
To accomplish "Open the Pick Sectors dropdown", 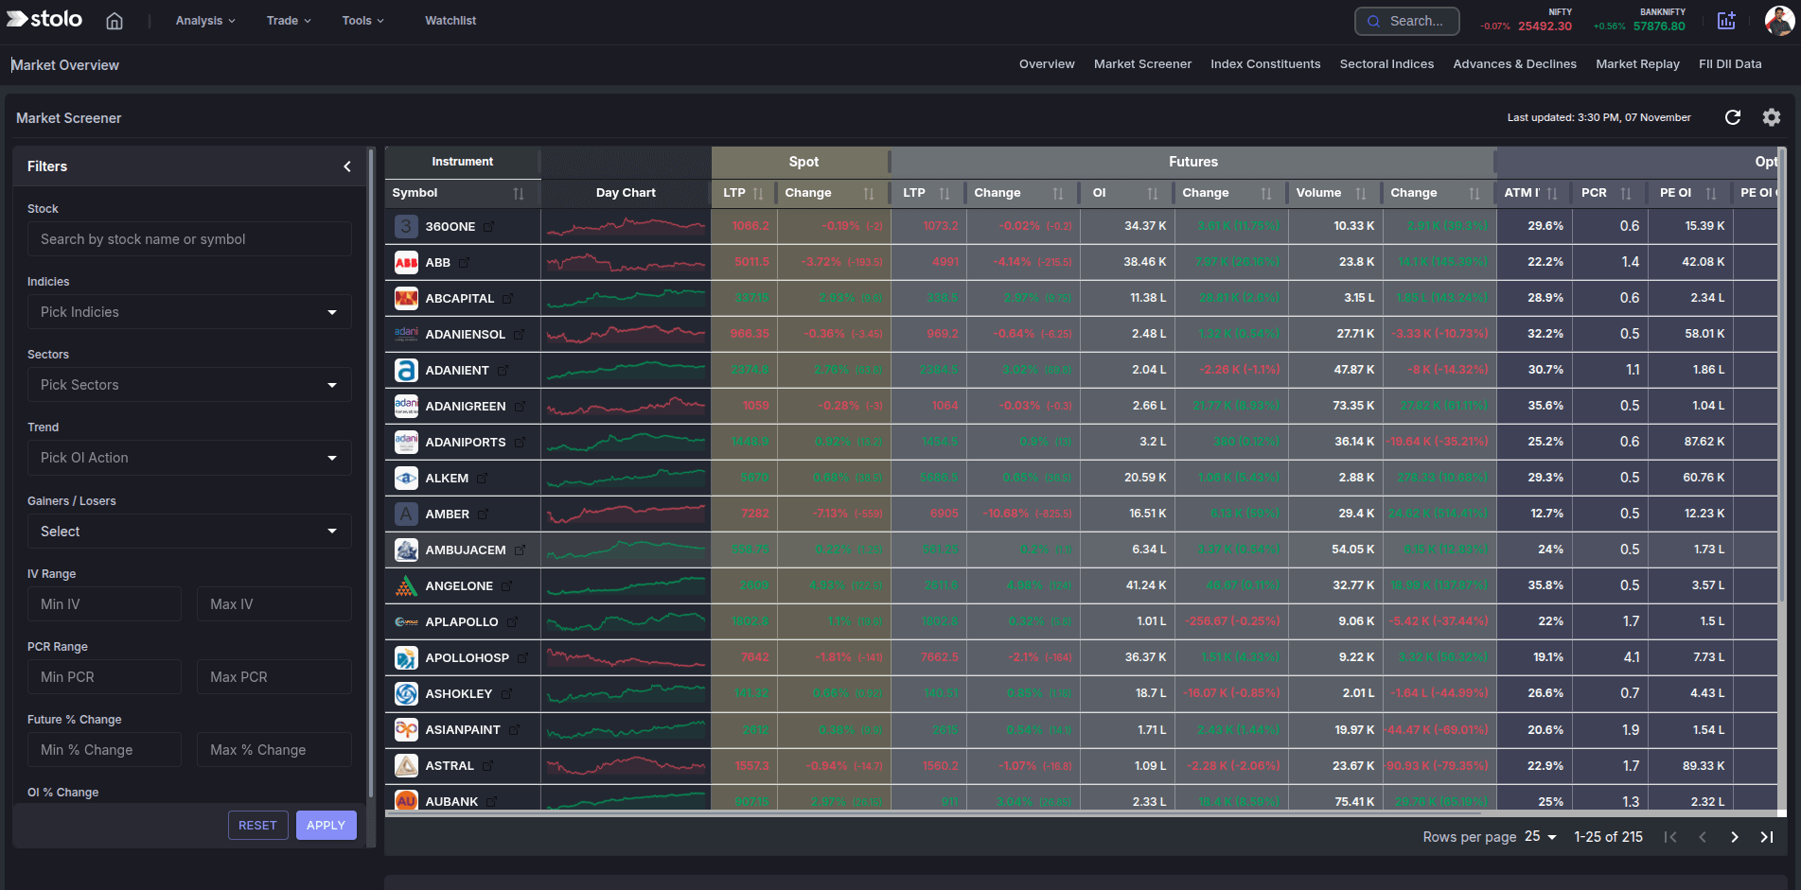I will (188, 385).
